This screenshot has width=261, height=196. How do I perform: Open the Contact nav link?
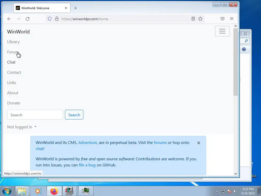point(14,72)
